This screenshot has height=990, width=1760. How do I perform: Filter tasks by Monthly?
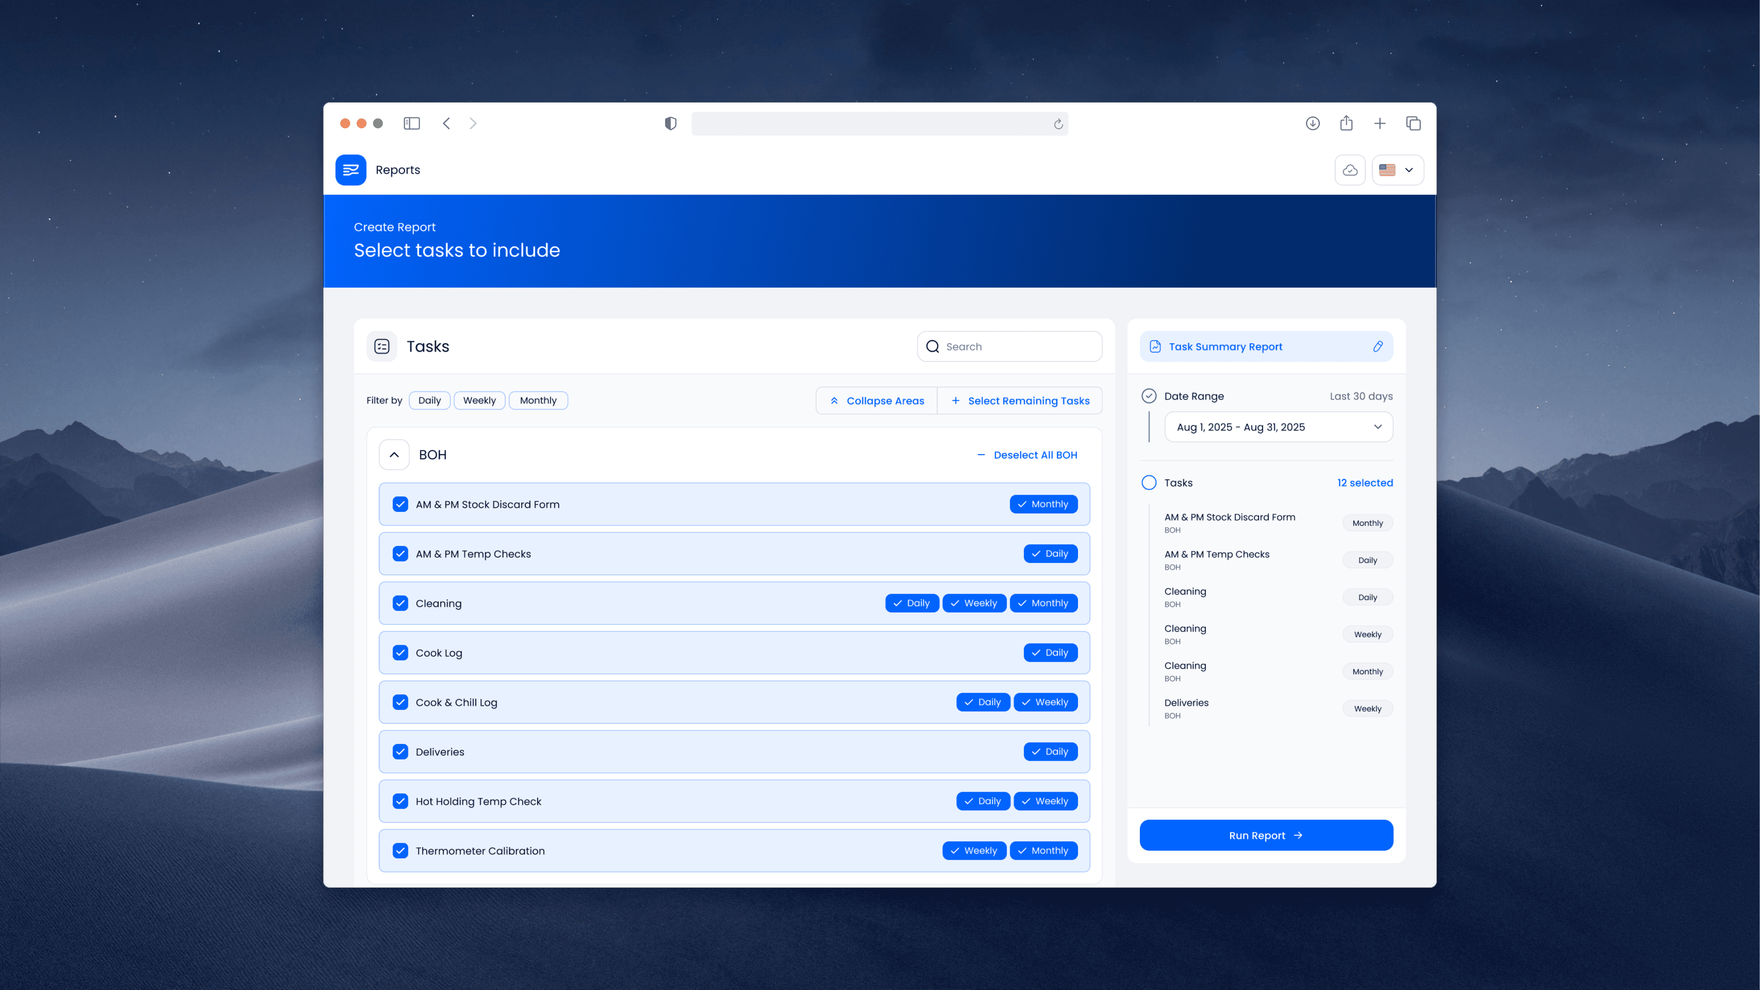pos(538,401)
